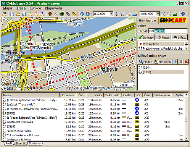Open the Trasa menu
Screen dimensions: 190x147
click(x=21, y=8)
